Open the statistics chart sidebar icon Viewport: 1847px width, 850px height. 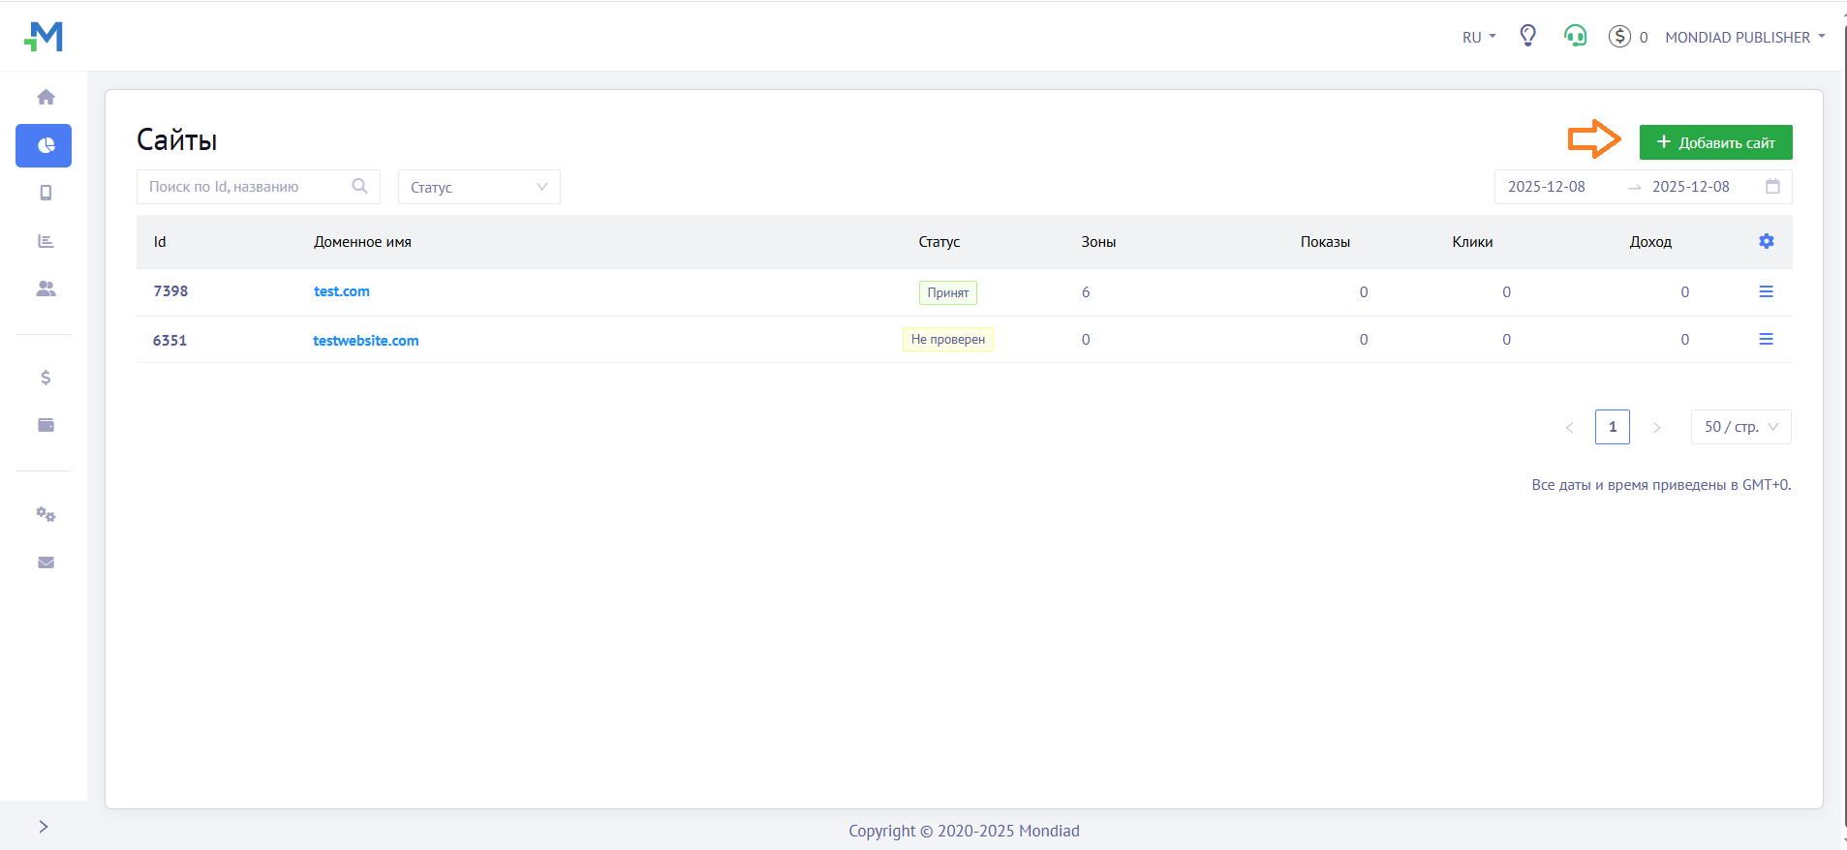(46, 241)
